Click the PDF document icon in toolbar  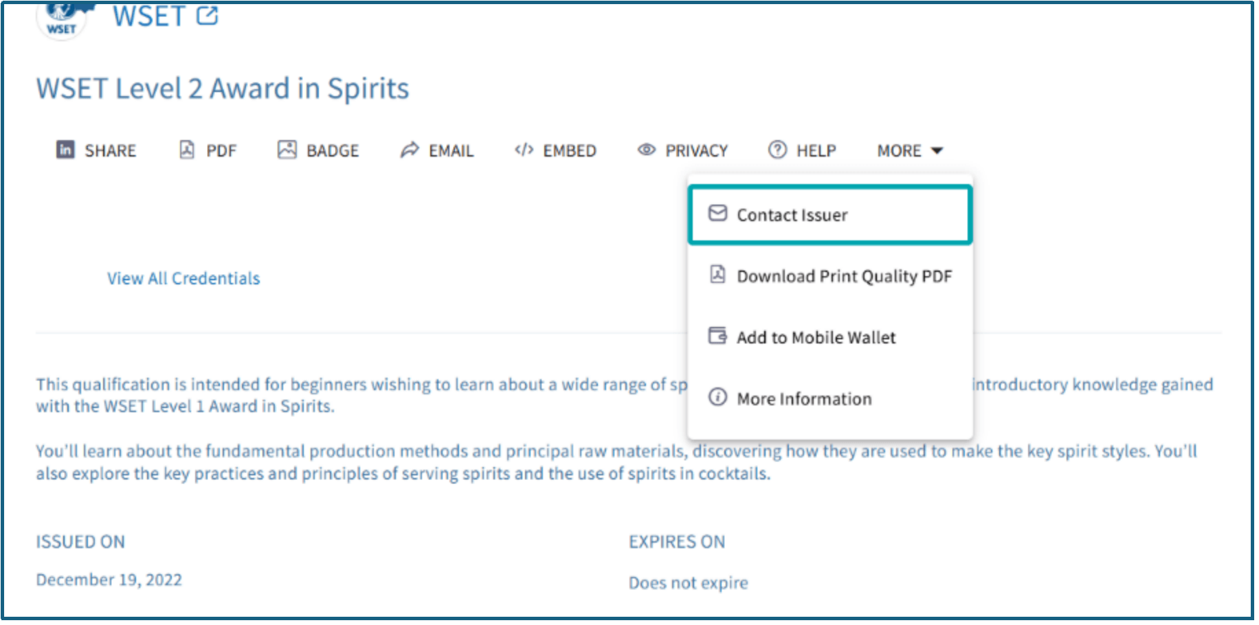click(187, 150)
